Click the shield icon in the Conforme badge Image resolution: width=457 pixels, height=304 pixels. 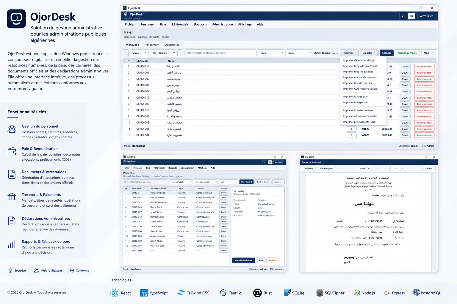(x=72, y=270)
